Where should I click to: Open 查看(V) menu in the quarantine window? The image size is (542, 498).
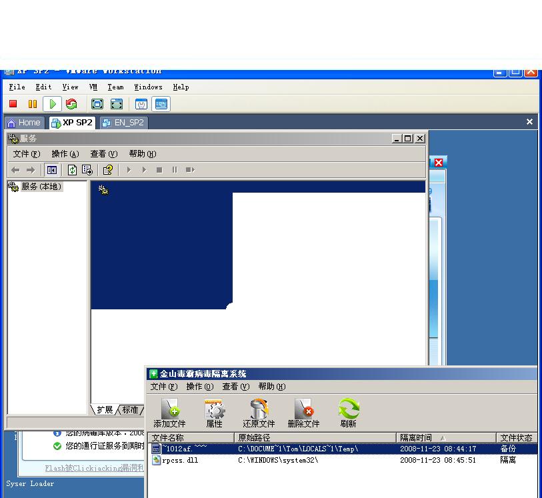point(236,387)
